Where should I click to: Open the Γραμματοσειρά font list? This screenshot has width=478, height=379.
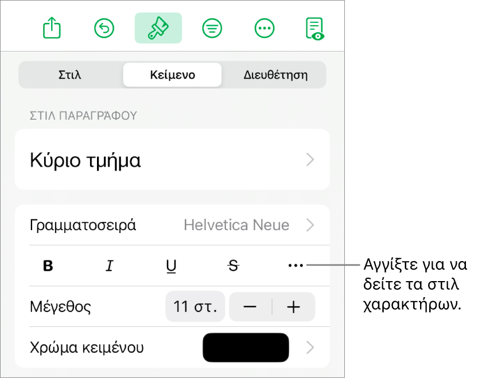pos(173,225)
